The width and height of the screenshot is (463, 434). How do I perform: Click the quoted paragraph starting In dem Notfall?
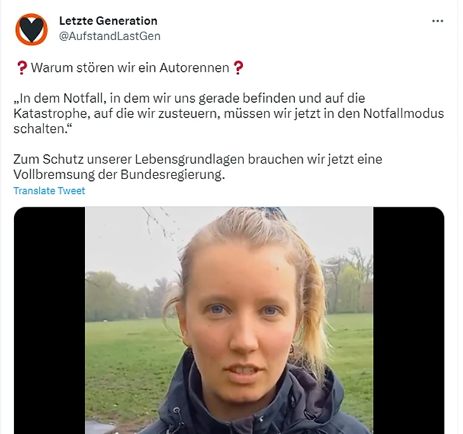pos(228,114)
